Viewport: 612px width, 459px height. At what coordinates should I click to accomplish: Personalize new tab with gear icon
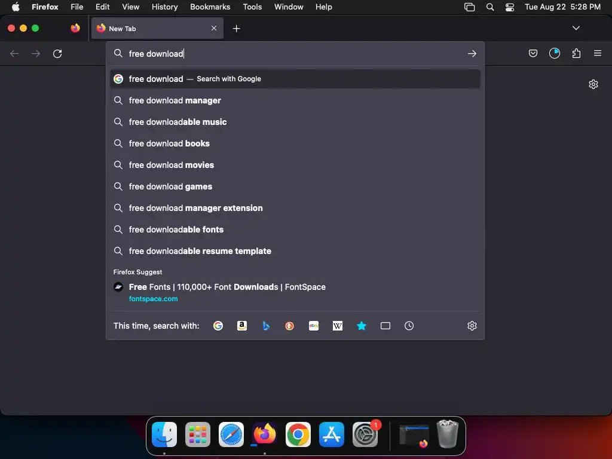pyautogui.click(x=593, y=84)
